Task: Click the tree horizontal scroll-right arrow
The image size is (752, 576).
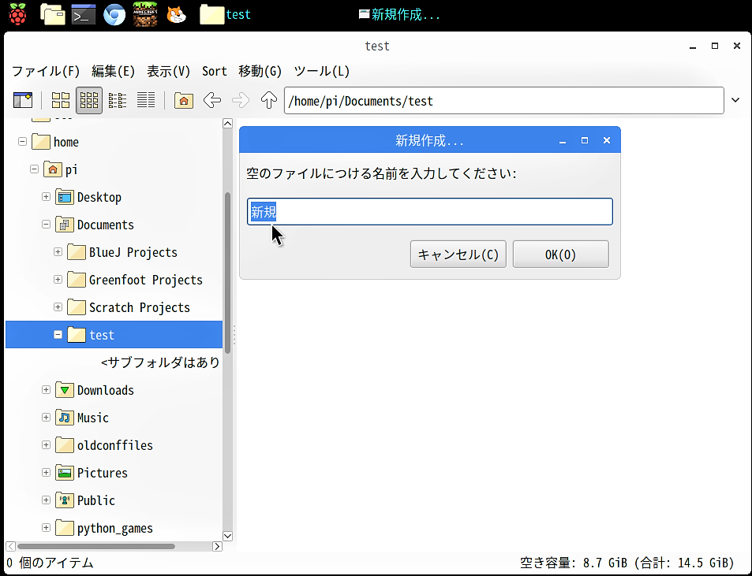Action: click(217, 546)
